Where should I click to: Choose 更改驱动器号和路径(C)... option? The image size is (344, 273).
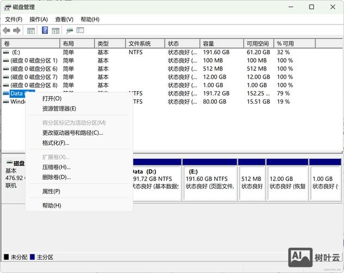(79, 133)
